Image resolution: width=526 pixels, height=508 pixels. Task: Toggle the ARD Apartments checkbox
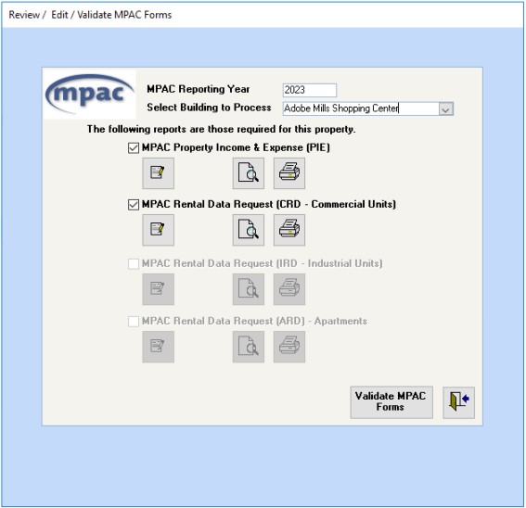[134, 322]
